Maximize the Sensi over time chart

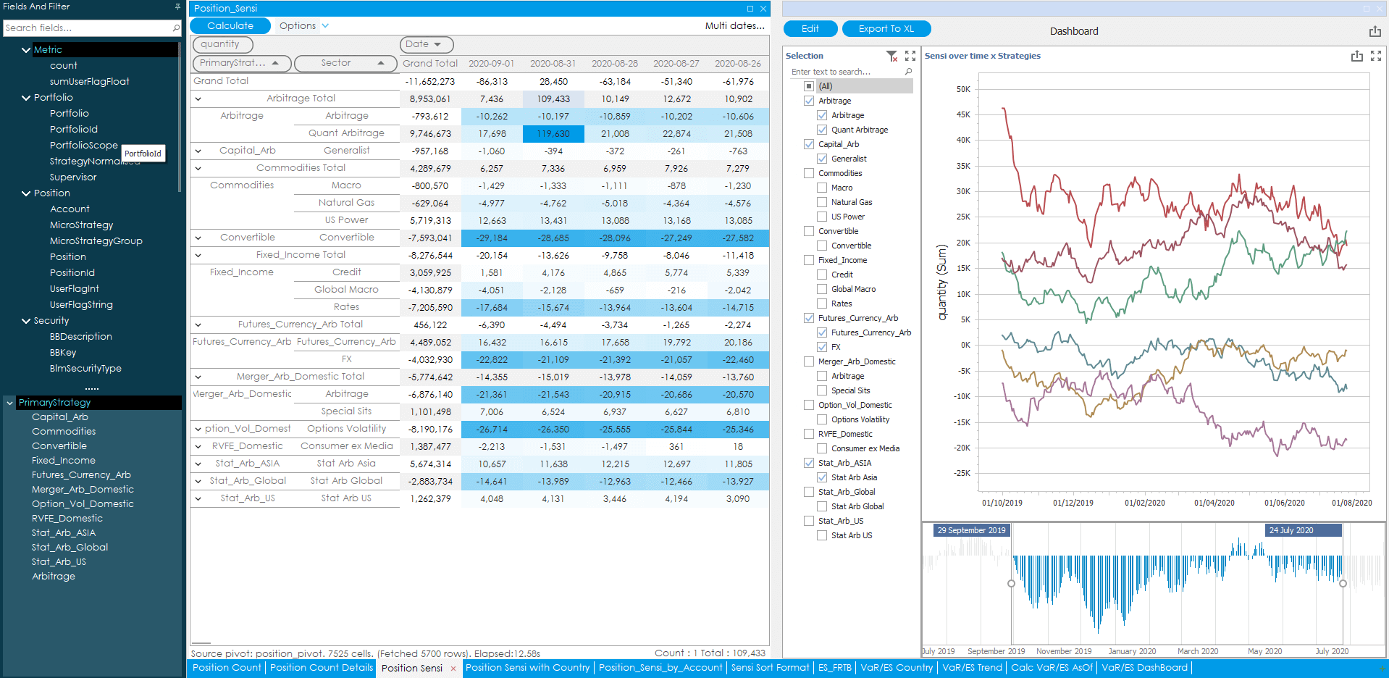(x=1376, y=56)
